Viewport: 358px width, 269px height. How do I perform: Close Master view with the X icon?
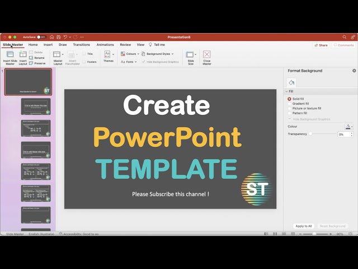click(x=206, y=54)
